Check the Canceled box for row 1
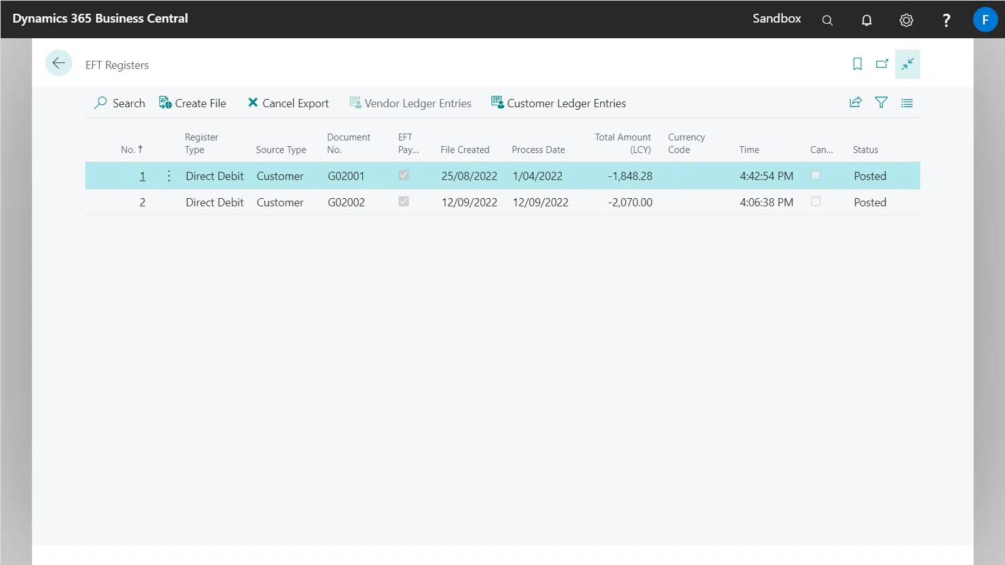This screenshot has height=565, width=1005. click(x=815, y=176)
